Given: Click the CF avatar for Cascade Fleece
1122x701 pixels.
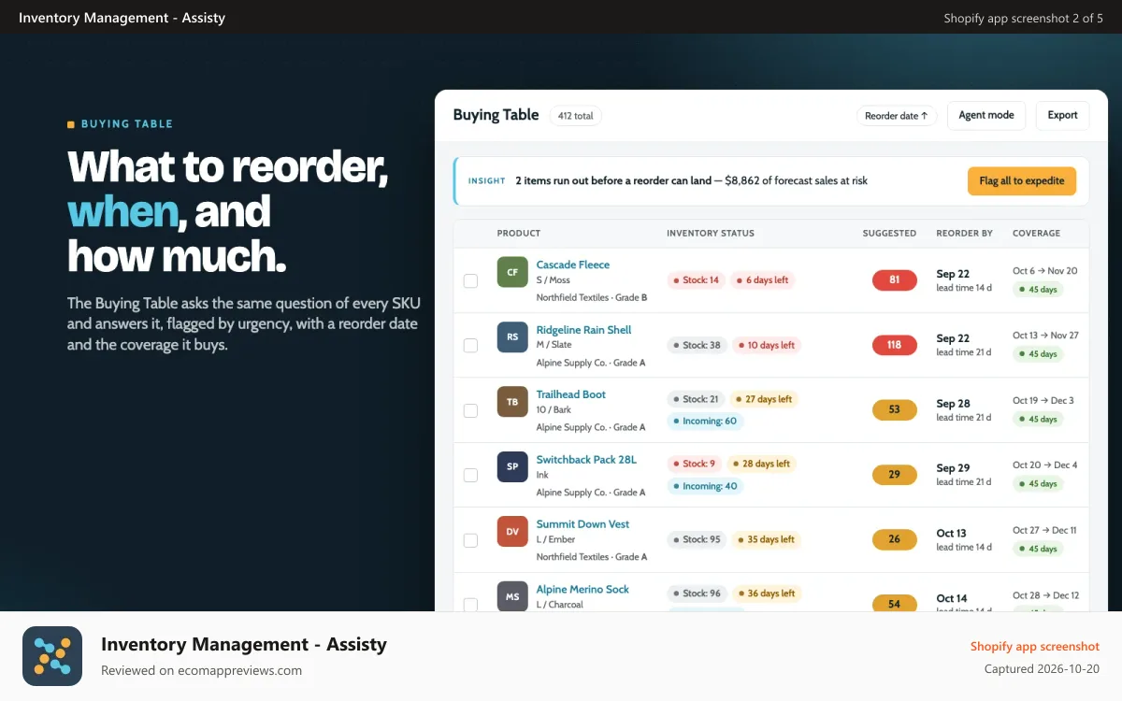Looking at the screenshot, I should 512,272.
